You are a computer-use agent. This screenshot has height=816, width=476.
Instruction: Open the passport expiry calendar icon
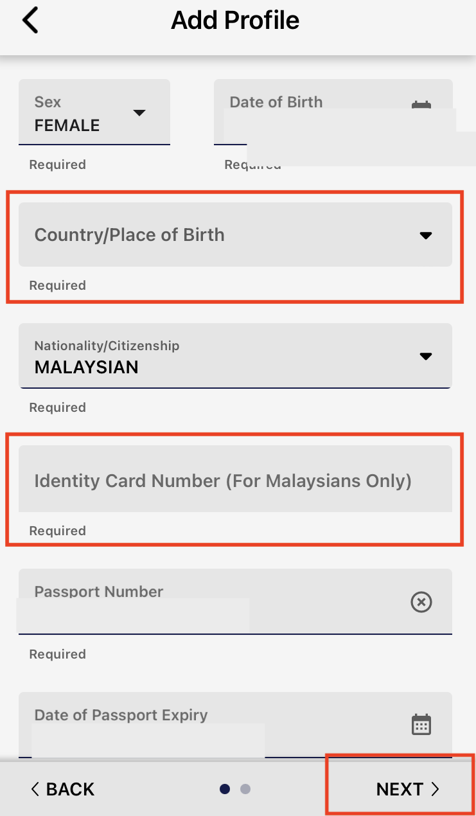(421, 724)
